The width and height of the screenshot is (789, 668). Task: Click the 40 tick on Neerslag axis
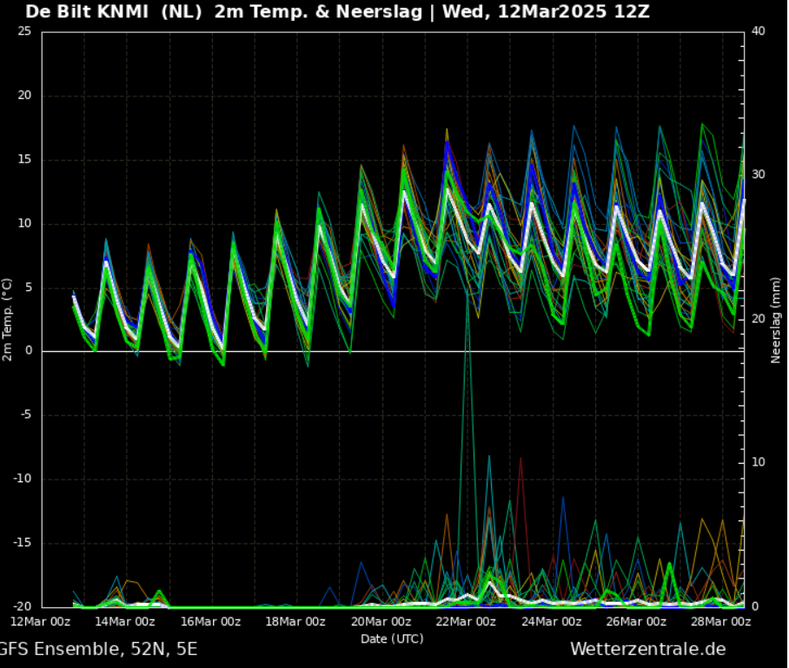click(x=758, y=32)
